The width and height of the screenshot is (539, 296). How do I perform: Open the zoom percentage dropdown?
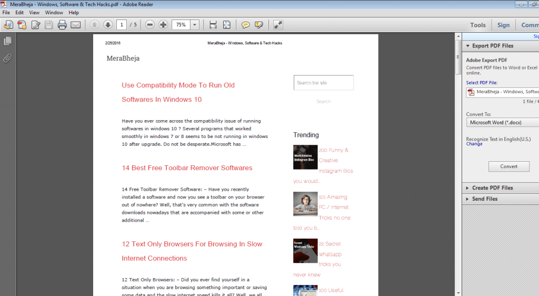195,25
